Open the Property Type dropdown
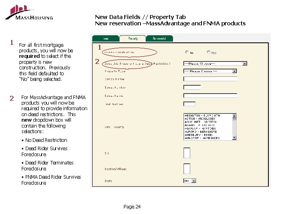 tap(210, 71)
